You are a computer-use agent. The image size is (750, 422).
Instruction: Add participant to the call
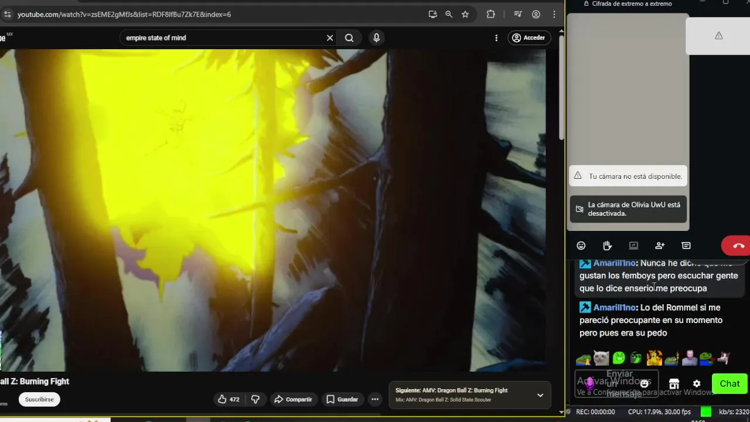click(660, 246)
